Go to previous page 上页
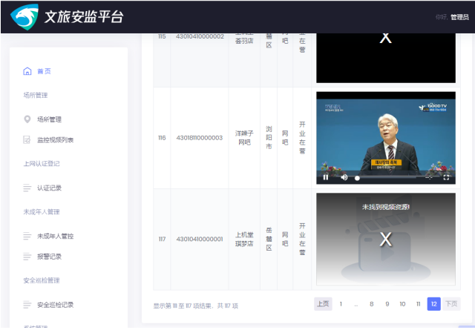The width and height of the screenshot is (475, 330). 323,303
